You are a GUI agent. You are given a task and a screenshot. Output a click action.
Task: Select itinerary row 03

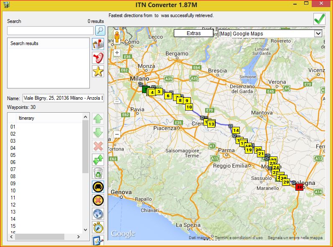coord(45,141)
